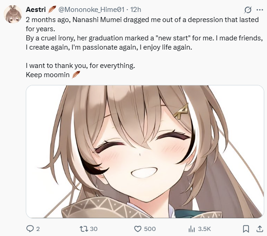Click the feather emoji after Keep moomin
Image resolution: width=267 pixels, height=236 pixels.
pyautogui.click(x=76, y=75)
